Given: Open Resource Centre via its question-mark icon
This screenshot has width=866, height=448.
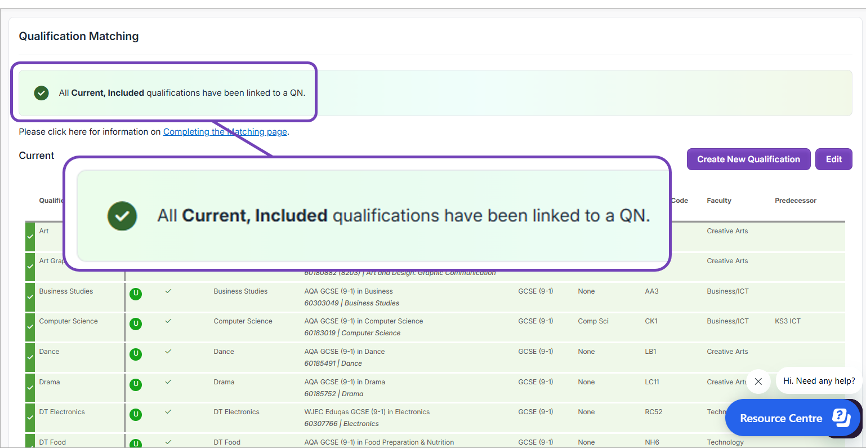Looking at the screenshot, I should [x=841, y=418].
